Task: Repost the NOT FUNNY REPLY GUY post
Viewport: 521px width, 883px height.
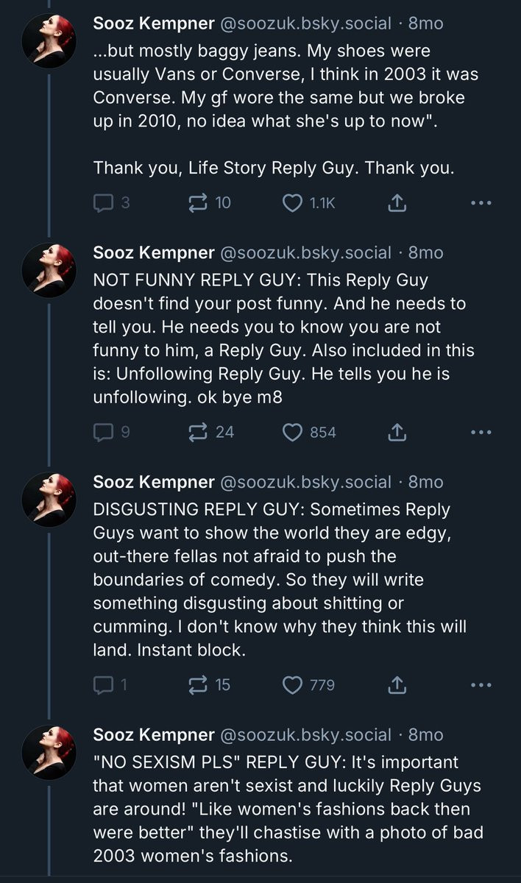Action: pos(198,433)
